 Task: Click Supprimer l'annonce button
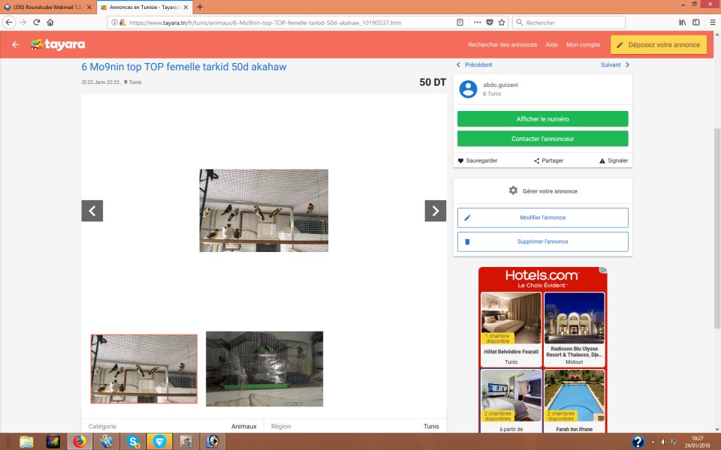[542, 241]
